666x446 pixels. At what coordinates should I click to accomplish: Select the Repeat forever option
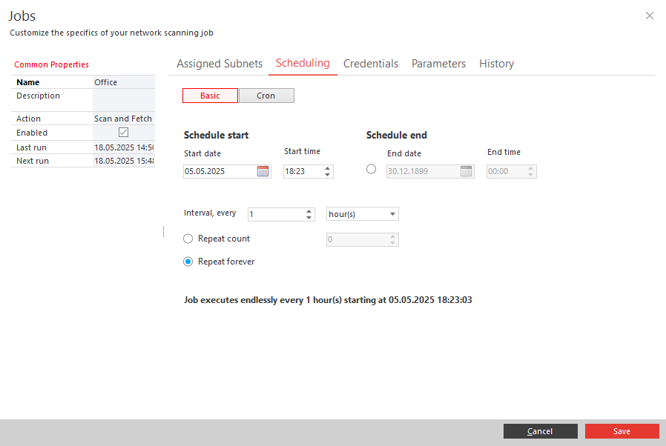tap(188, 262)
